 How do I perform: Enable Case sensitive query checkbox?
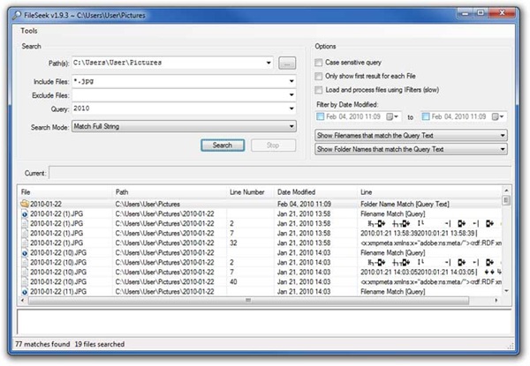318,63
